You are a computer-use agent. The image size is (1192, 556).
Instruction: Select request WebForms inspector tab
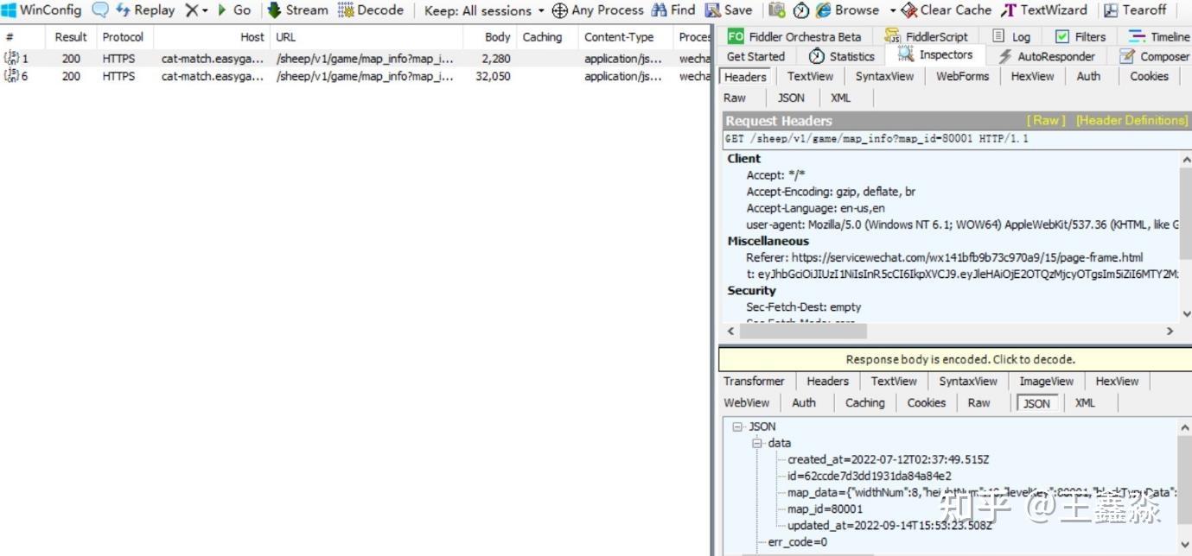(962, 76)
